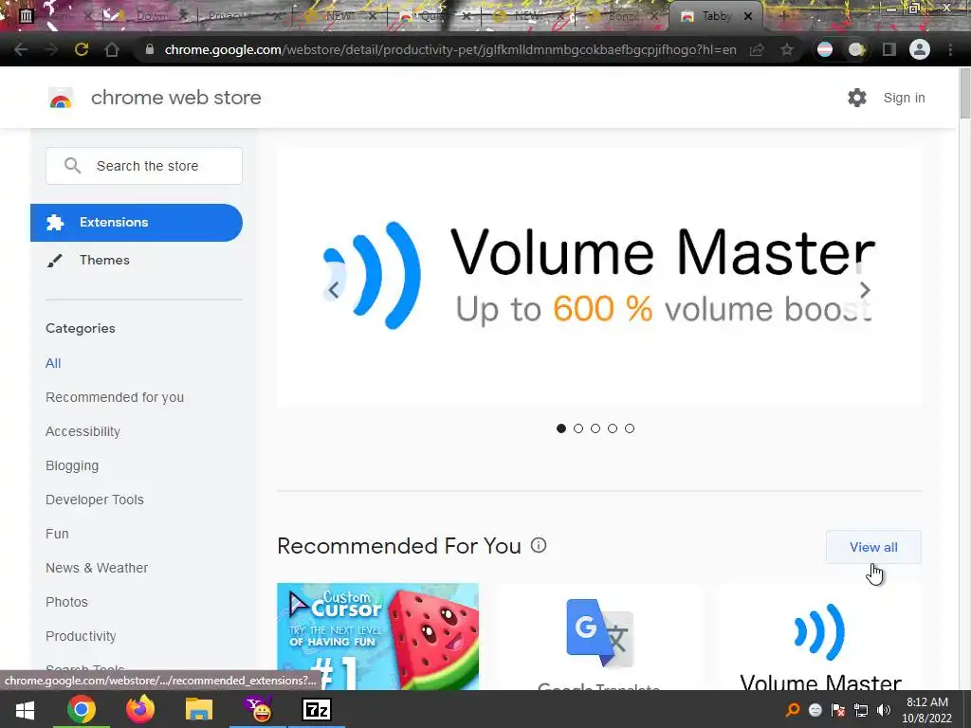This screenshot has width=971, height=728.
Task: Open the browser home page
Action: (x=112, y=49)
